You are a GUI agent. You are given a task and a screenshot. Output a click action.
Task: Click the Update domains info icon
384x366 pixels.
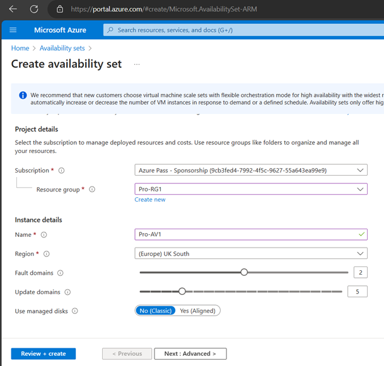tap(67, 292)
